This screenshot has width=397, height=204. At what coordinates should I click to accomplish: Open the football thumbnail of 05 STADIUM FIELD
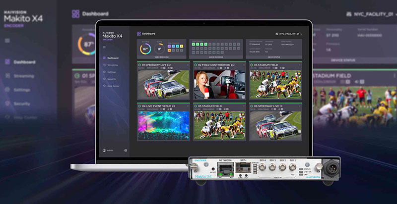pos(219,125)
